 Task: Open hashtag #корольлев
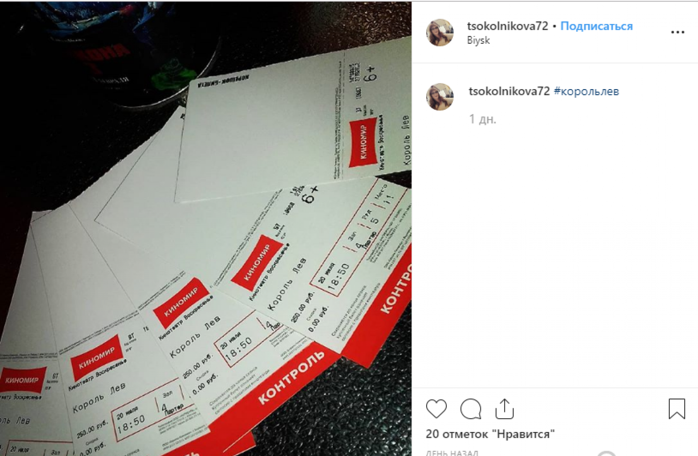point(586,91)
